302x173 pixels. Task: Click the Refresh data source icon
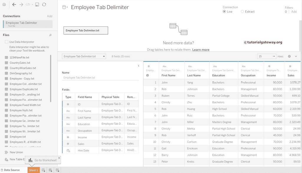[44, 4]
